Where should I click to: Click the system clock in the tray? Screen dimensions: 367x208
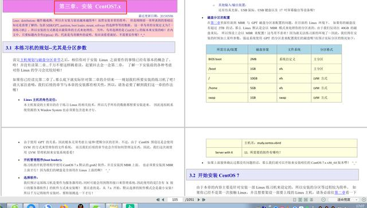point(360,206)
